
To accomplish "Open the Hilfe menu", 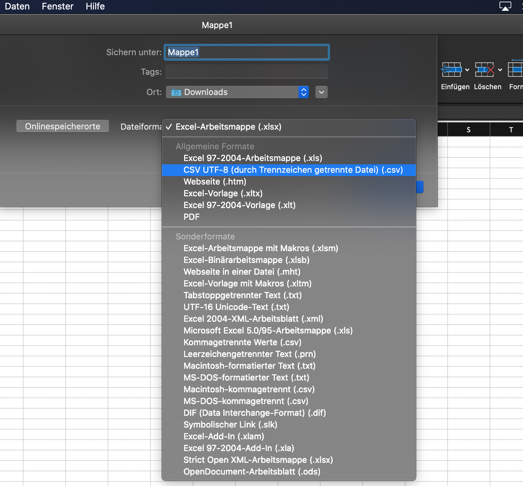I will pyautogui.click(x=95, y=6).
